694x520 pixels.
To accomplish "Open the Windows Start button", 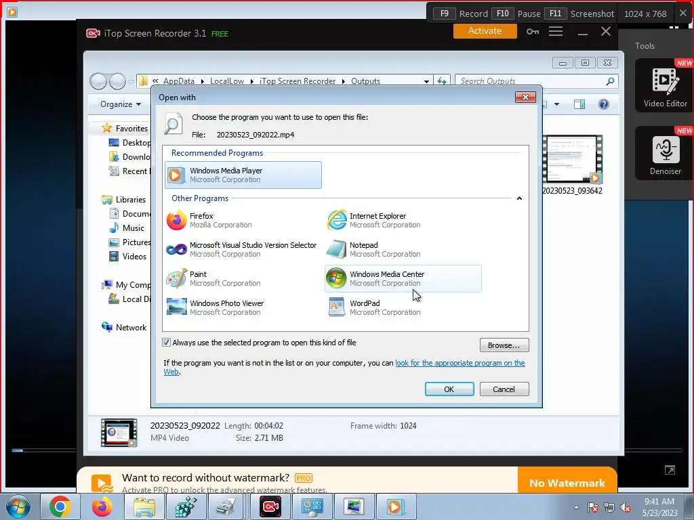I will coord(18,506).
